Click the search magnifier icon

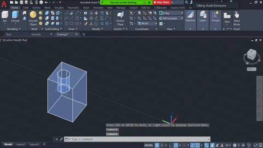[x=187, y=2]
